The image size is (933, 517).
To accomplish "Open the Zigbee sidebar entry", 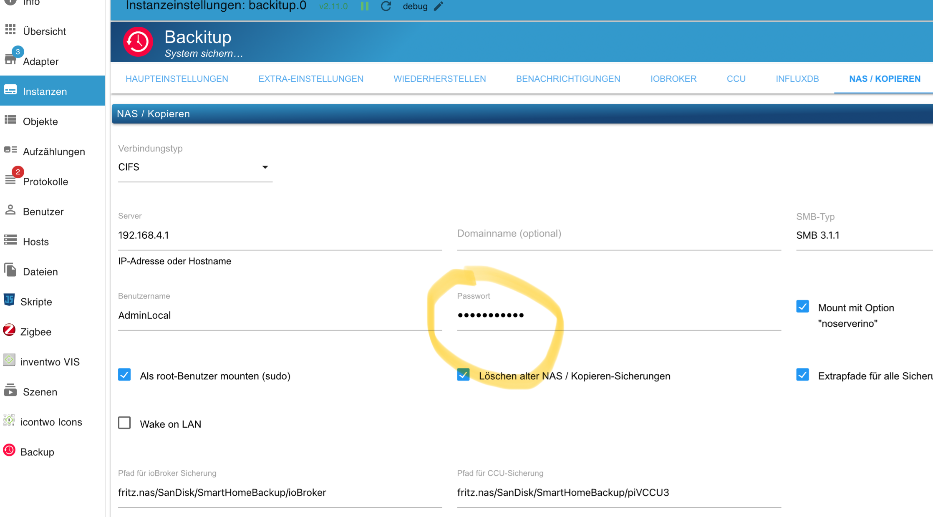I will pyautogui.click(x=35, y=332).
